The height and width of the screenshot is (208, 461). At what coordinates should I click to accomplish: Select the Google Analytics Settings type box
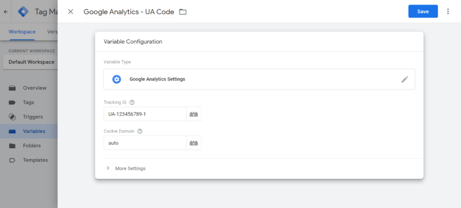[x=259, y=79]
